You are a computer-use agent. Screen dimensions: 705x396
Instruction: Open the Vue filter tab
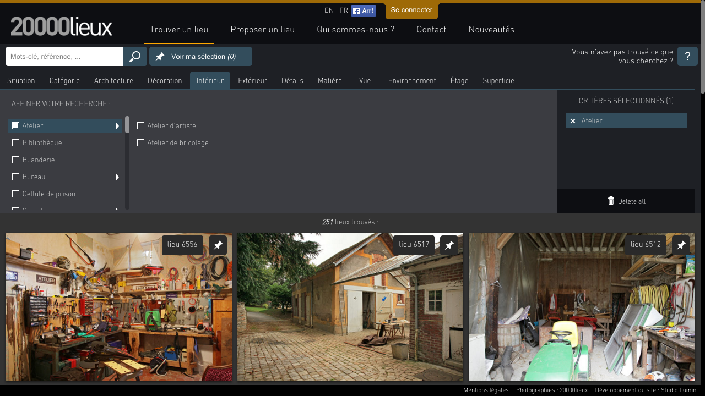tap(365, 81)
